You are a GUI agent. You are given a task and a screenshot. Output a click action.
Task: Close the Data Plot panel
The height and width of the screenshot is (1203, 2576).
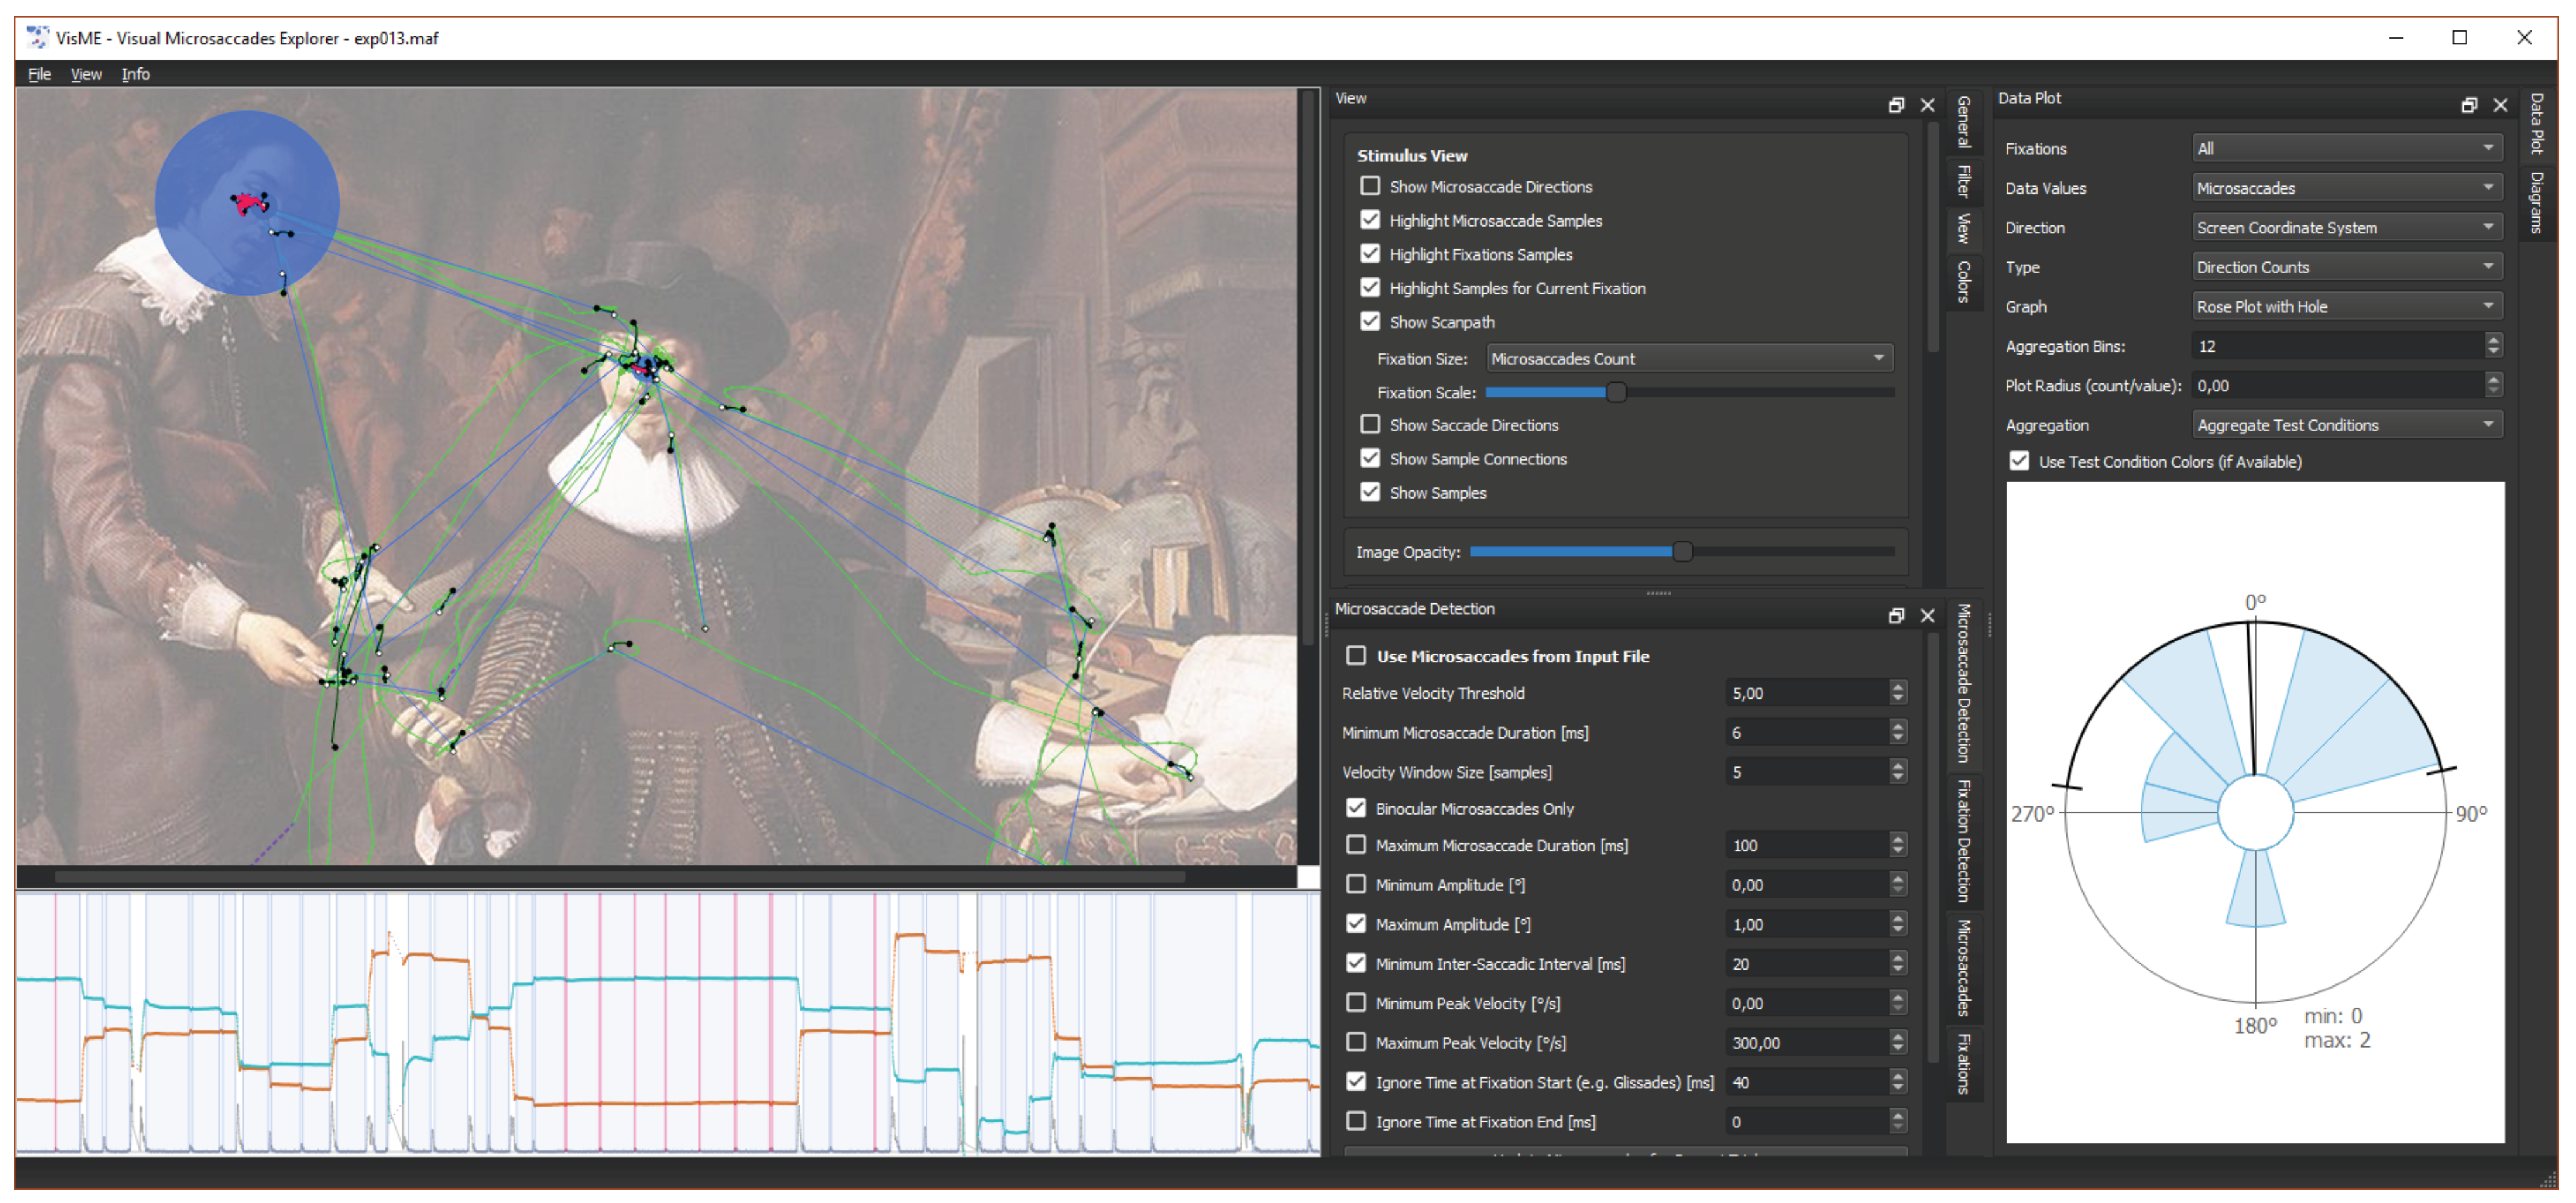point(2501,105)
